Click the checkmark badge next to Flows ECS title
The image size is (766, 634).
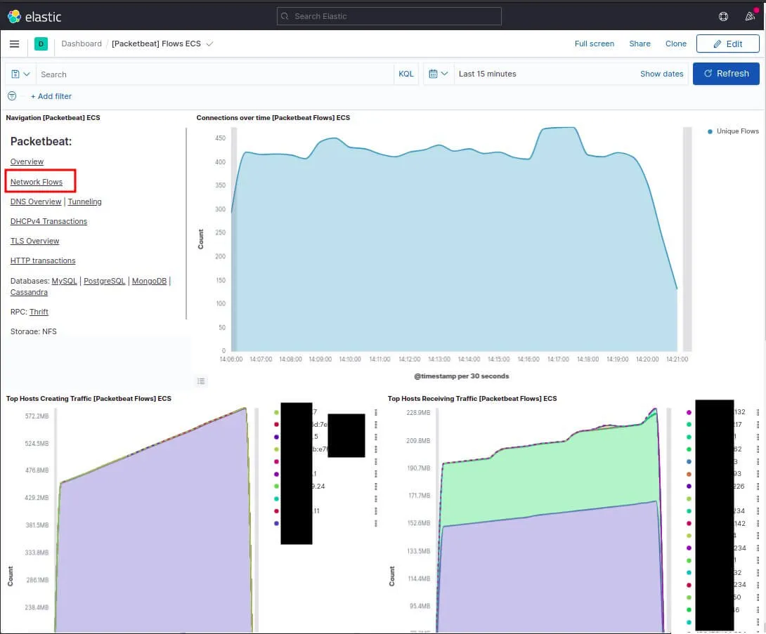(209, 44)
